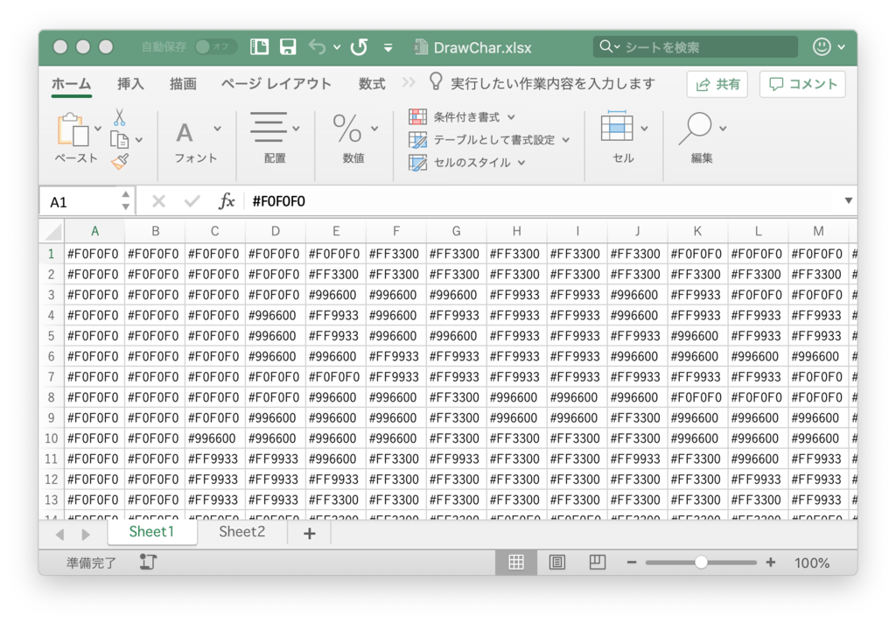The width and height of the screenshot is (896, 623).
Task: Click the Cut scissors icon
Action: [119, 117]
